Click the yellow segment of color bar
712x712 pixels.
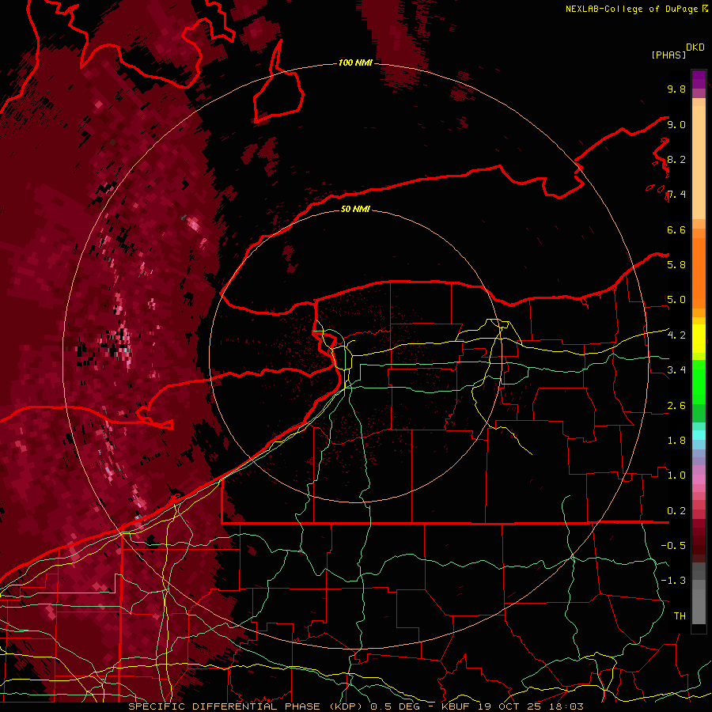699,338
